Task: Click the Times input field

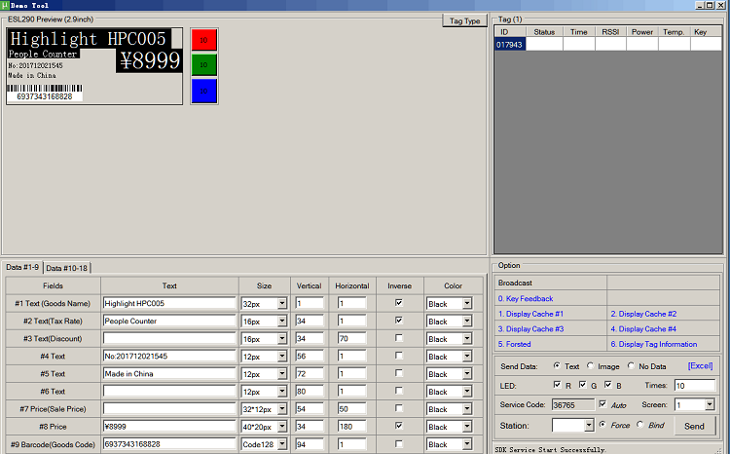Action: point(692,386)
